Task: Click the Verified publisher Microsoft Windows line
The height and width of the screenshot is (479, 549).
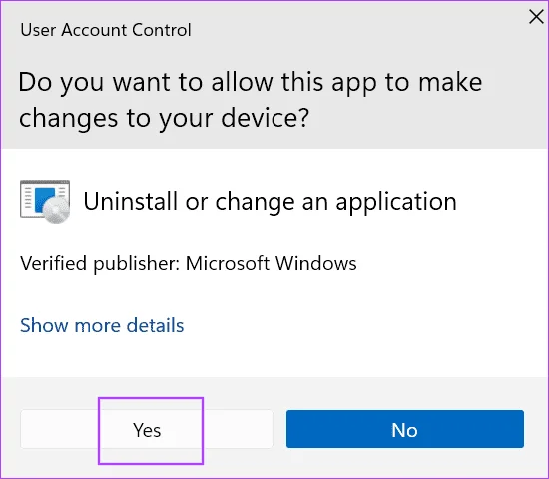Action: (x=189, y=263)
